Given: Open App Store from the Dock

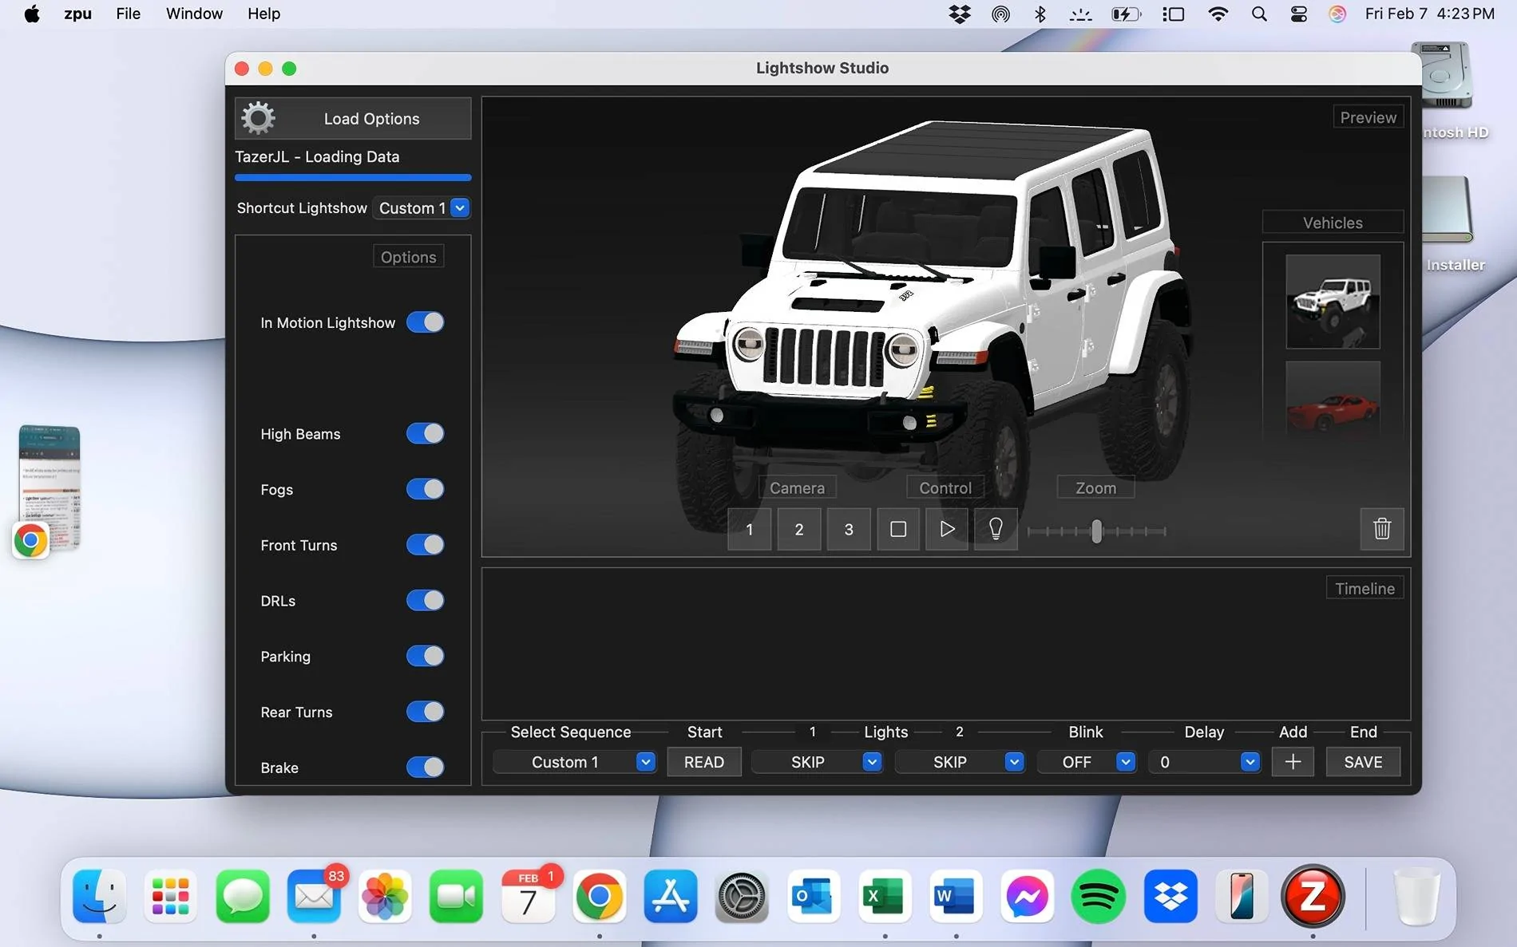Looking at the screenshot, I should coord(671,896).
